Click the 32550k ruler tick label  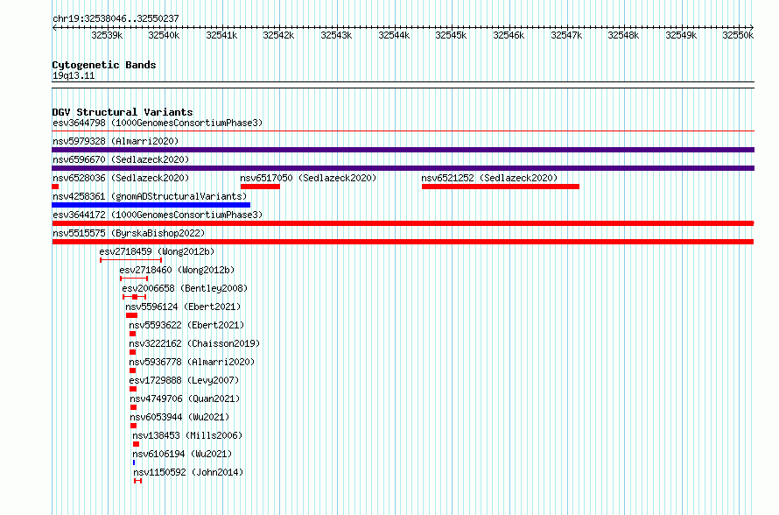(738, 35)
